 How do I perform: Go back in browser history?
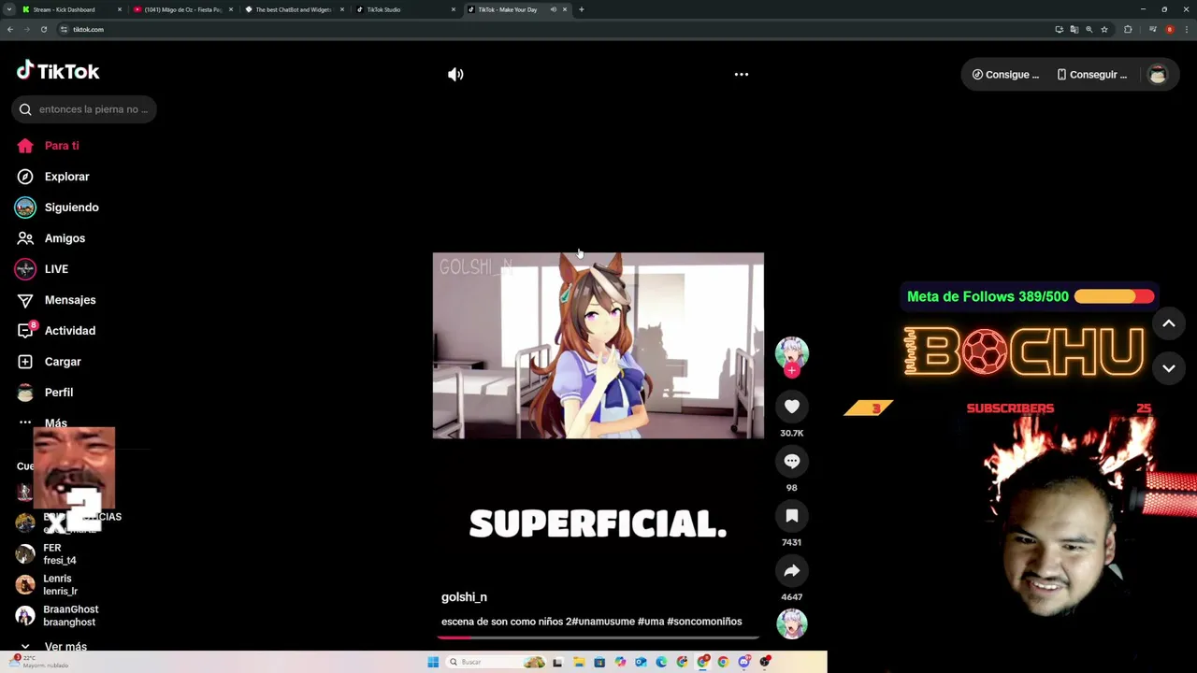pos(9,29)
